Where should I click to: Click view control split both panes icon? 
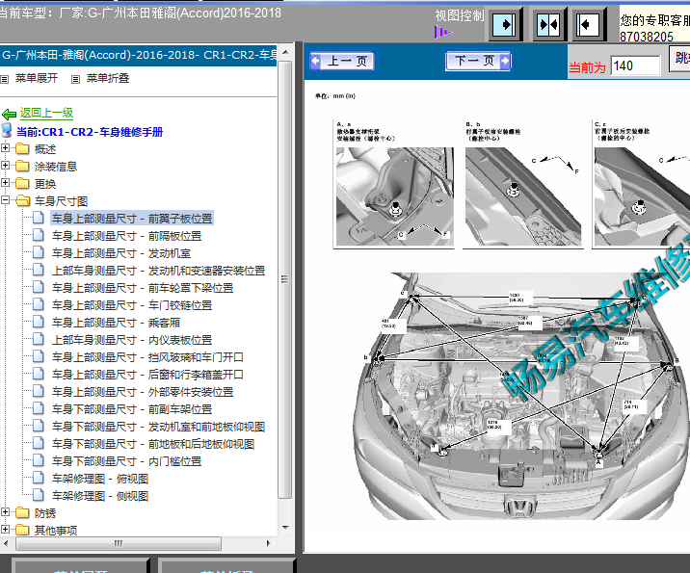[548, 24]
